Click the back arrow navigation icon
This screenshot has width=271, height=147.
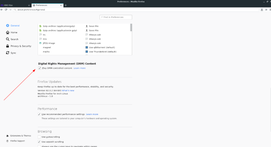(2, 10)
